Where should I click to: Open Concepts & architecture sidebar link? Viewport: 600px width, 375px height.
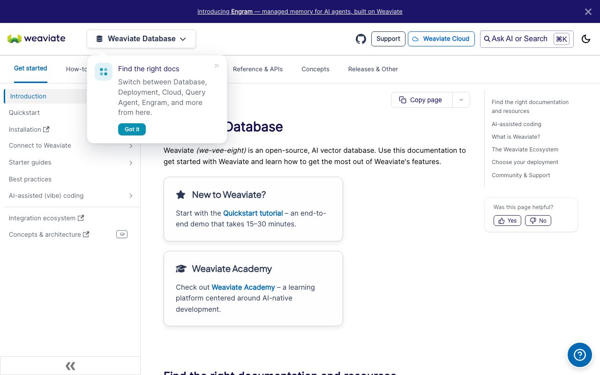tap(49, 235)
